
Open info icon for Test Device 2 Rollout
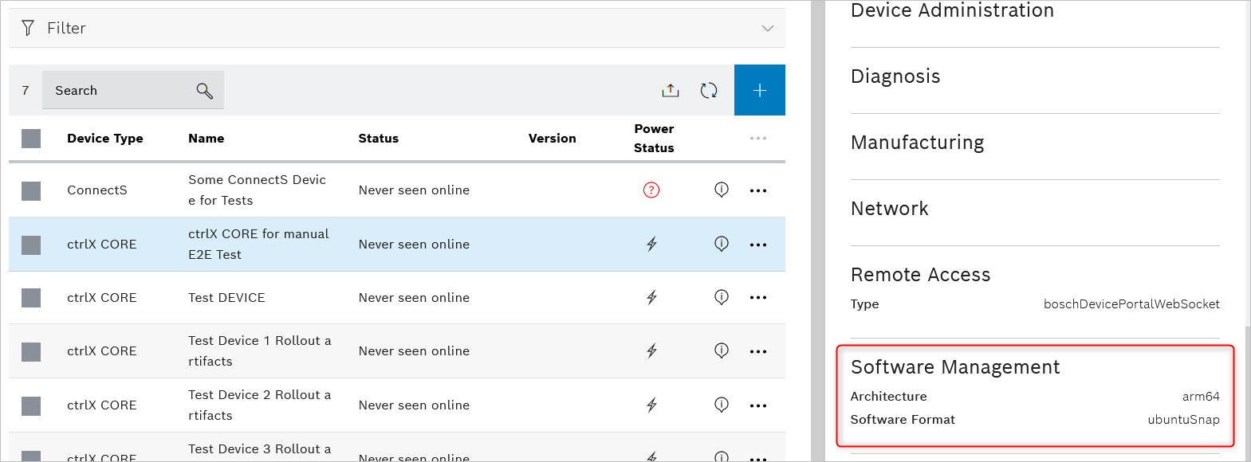[722, 405]
